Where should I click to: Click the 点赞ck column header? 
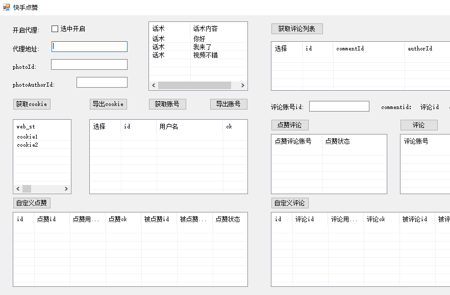[123, 219]
